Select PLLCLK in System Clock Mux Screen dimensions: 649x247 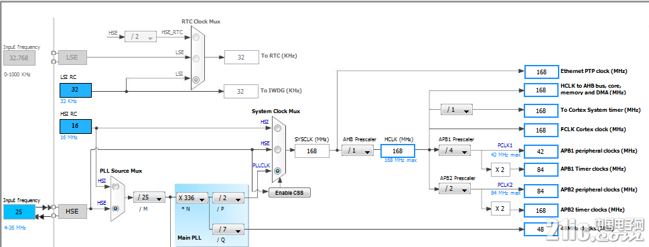coord(278,171)
